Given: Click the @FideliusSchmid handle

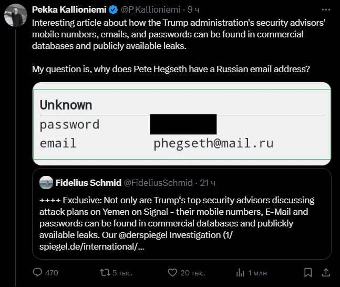Looking at the screenshot, I should [158, 183].
